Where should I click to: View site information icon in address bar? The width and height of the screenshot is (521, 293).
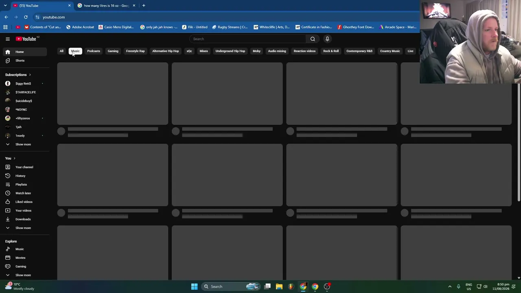point(37,17)
